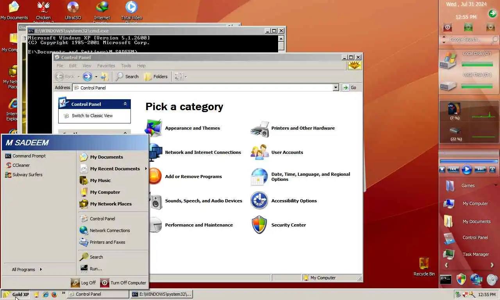Open User Accounts category icon

260,152
